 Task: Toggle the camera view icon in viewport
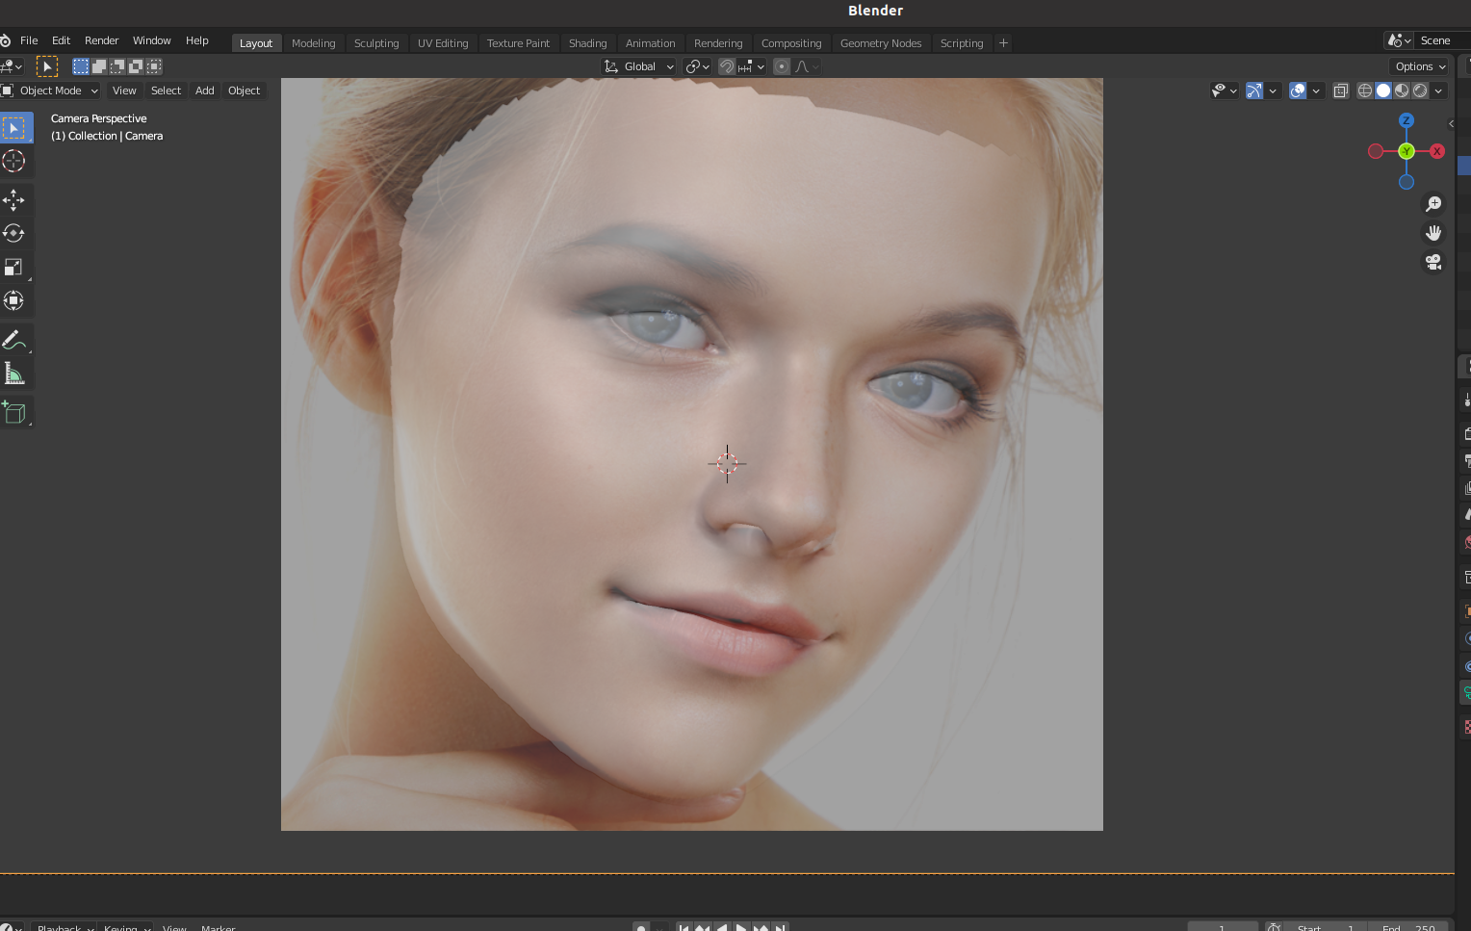[x=1433, y=261]
